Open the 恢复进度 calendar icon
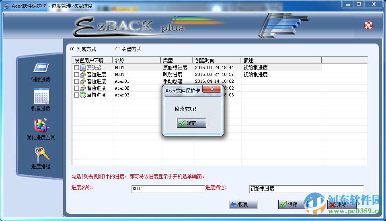The width and height of the screenshot is (386, 221). point(41,96)
